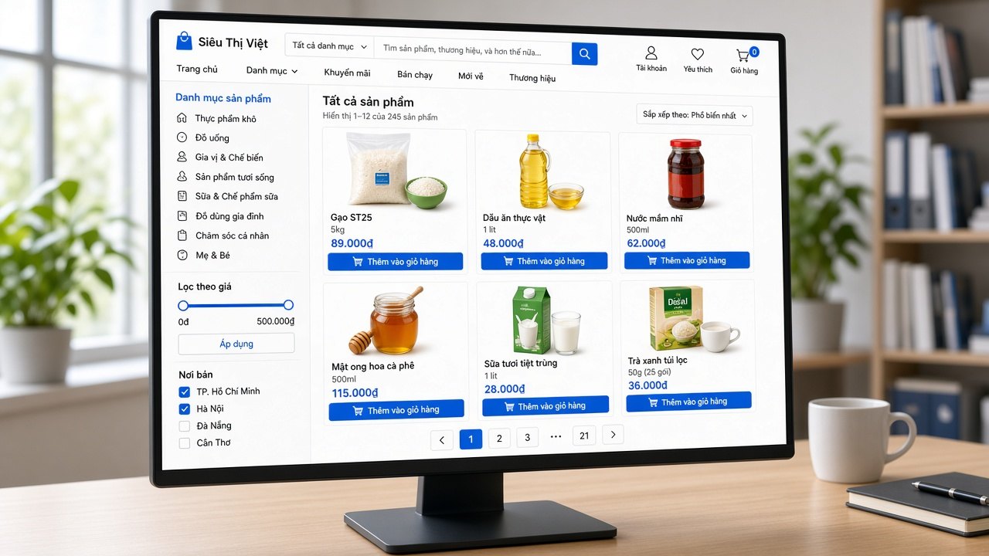Add Nước mắm nhĩ to the cart
The height and width of the screenshot is (556, 989).
687,260
